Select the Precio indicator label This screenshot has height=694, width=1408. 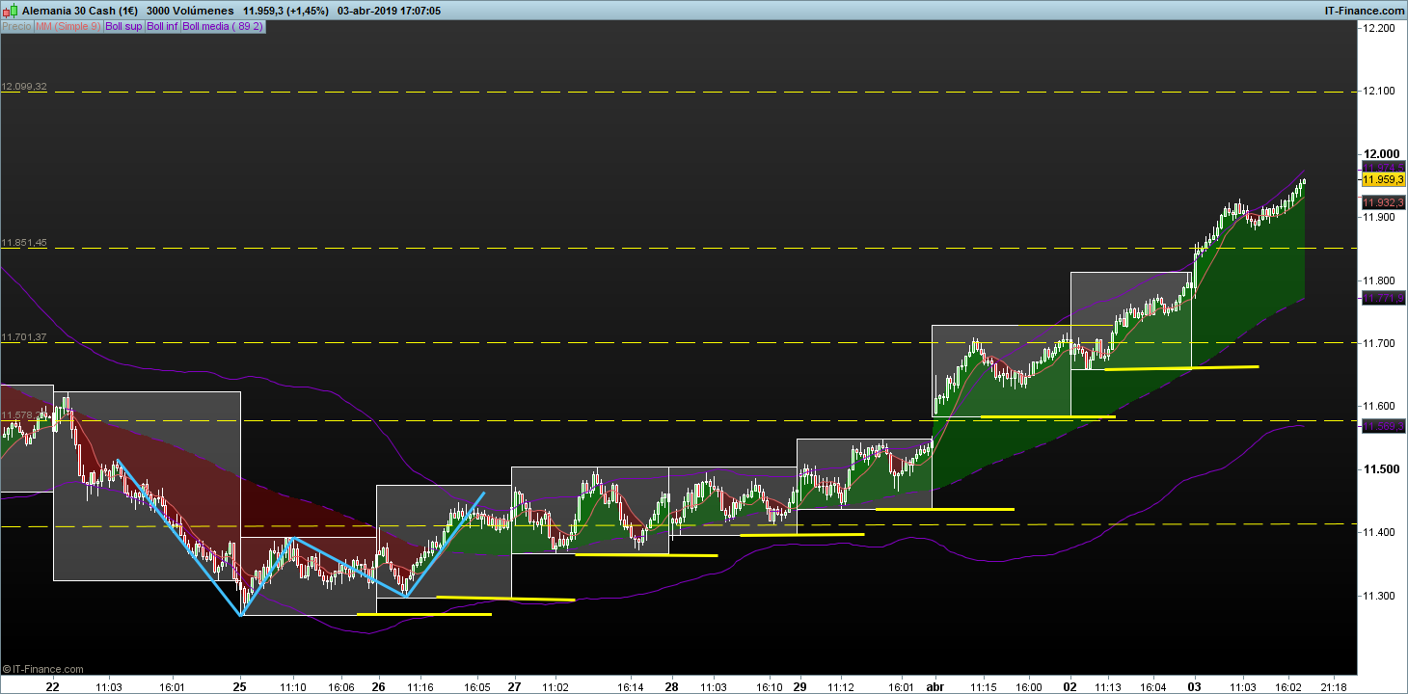point(16,27)
